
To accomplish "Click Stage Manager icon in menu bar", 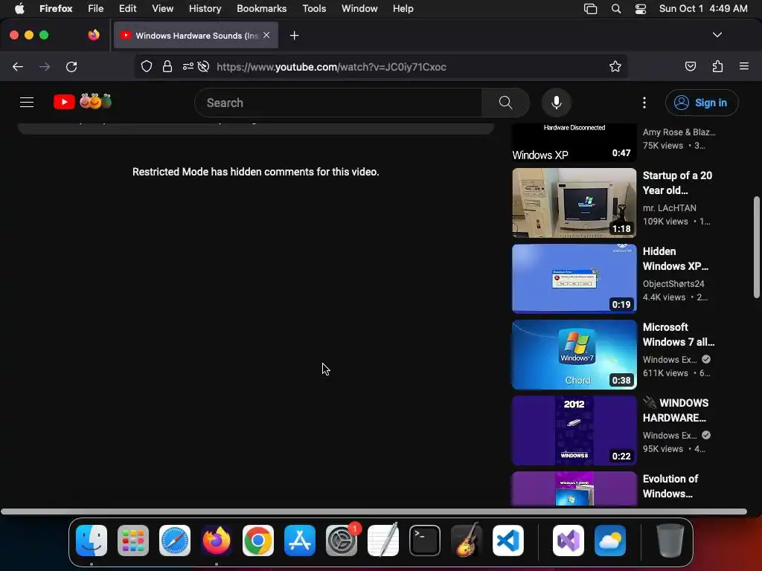I will [590, 9].
